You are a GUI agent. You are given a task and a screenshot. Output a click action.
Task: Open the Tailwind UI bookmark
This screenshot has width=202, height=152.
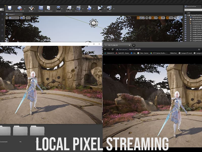point(109,53)
